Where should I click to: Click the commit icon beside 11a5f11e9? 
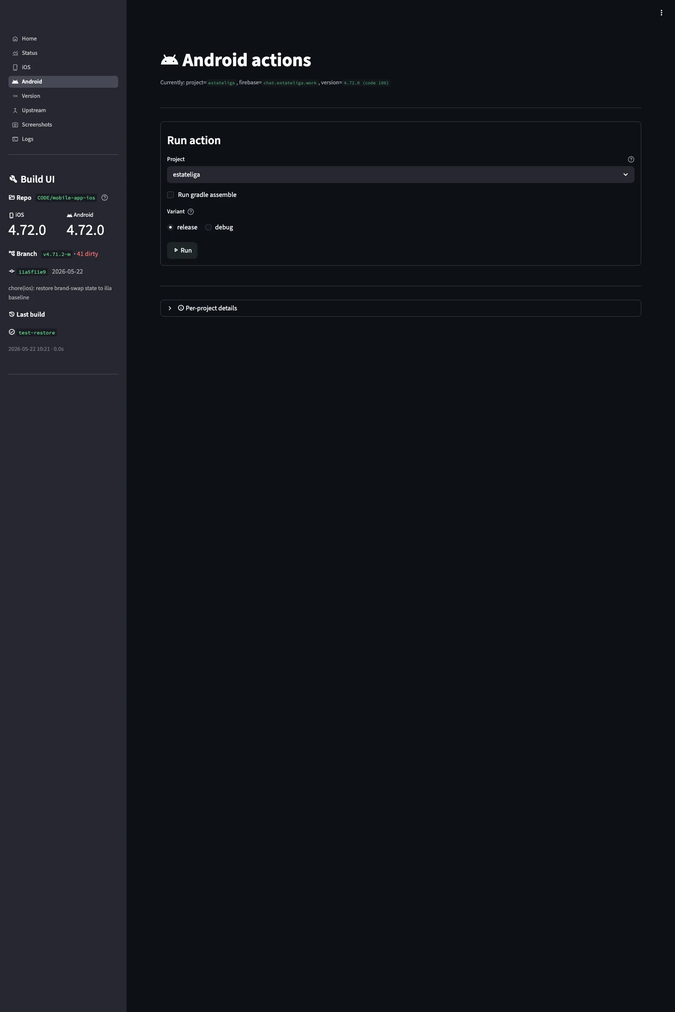(x=12, y=271)
